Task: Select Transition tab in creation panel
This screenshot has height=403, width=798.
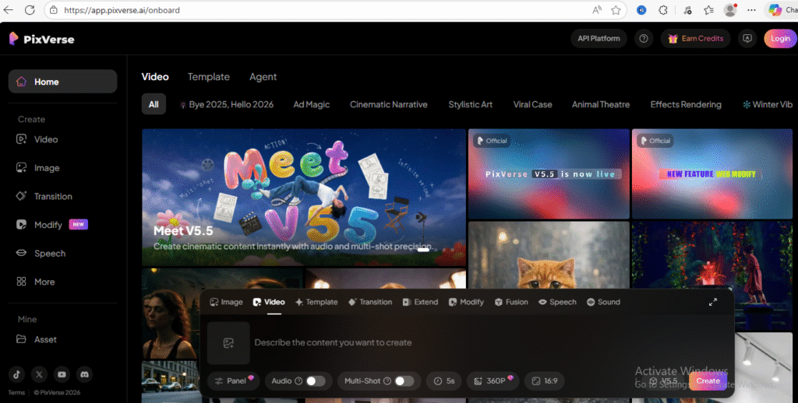Action: [x=370, y=302]
